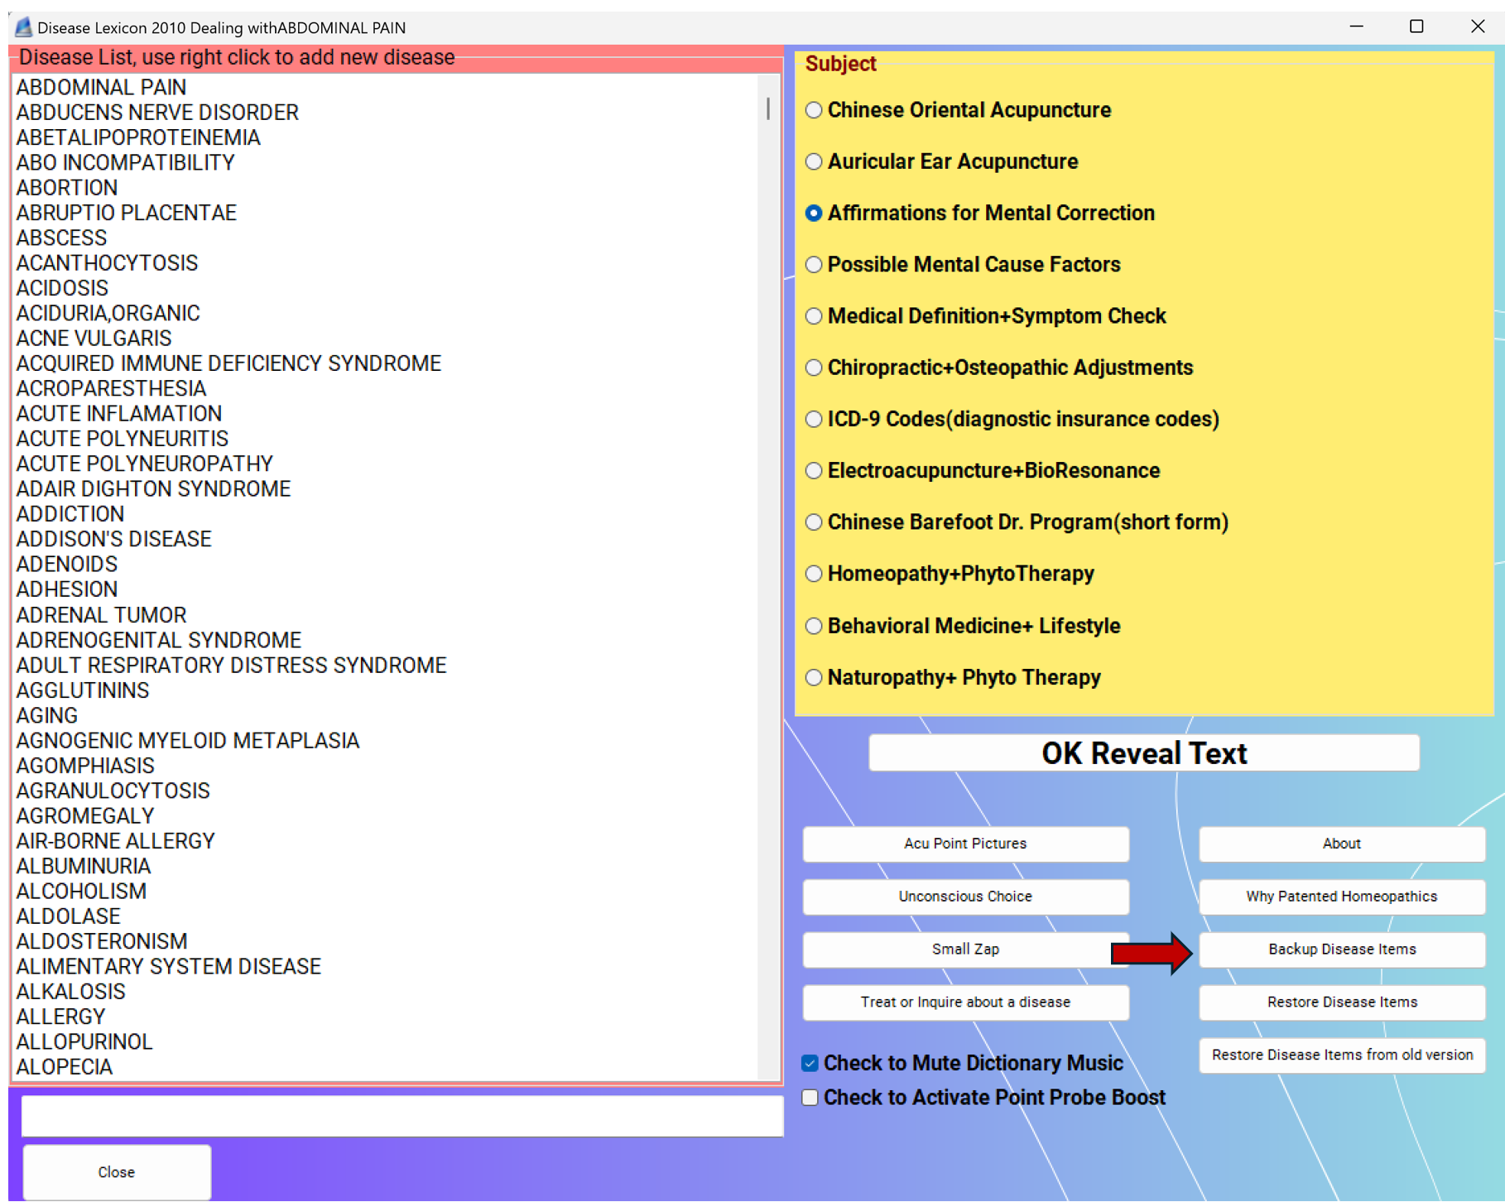Select ACNE VULGARIS in the disease list
1505x1202 pixels.
(x=94, y=339)
